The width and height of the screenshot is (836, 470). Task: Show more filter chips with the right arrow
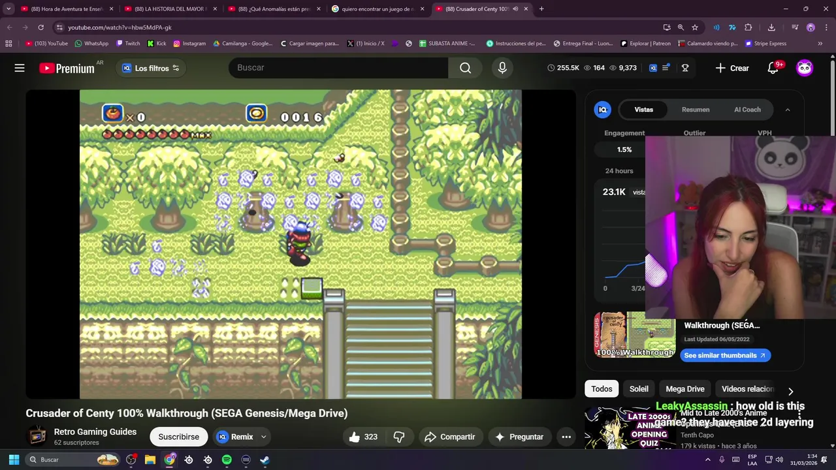(x=790, y=391)
